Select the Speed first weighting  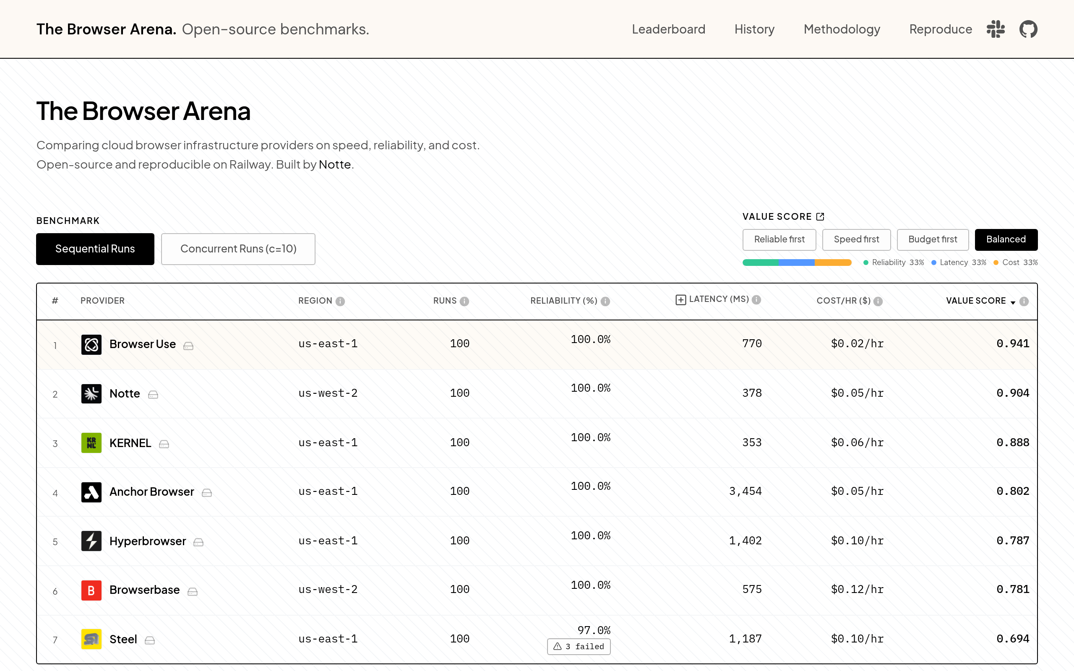[856, 239]
